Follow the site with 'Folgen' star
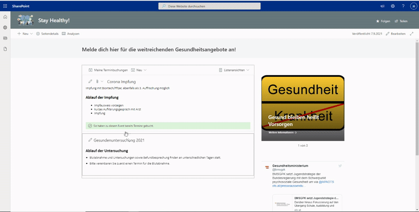 click(383, 21)
